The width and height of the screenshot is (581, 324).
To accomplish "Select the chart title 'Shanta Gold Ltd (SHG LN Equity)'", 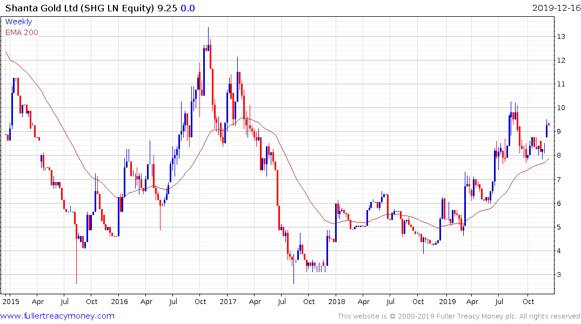I will (79, 8).
